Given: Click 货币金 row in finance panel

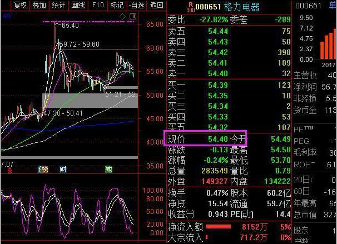Looking at the screenshot, I should point(315,110).
